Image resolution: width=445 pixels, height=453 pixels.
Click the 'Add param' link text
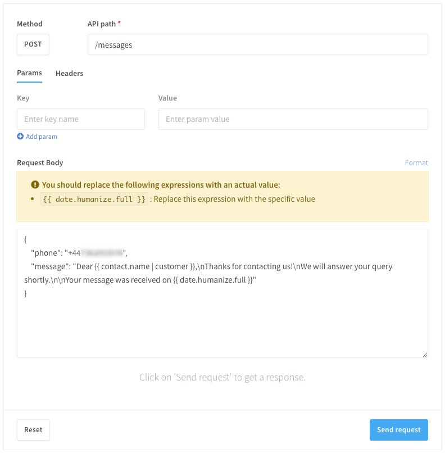pyautogui.click(x=42, y=137)
